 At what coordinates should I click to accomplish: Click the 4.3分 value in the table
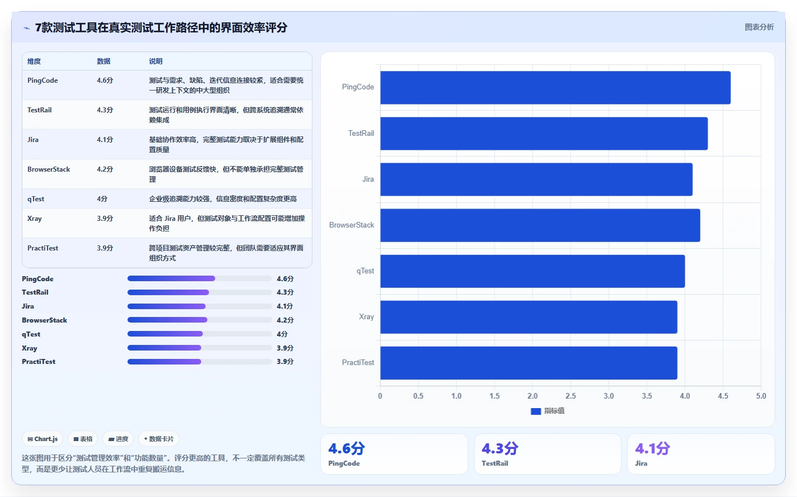click(105, 110)
